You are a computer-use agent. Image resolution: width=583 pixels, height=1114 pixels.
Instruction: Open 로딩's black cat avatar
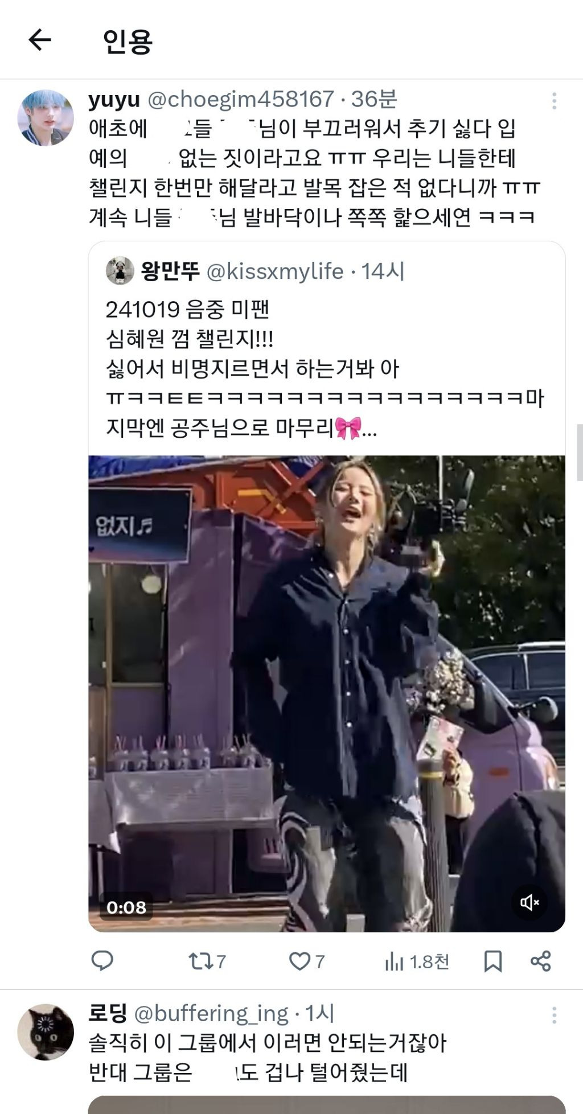click(x=46, y=1032)
